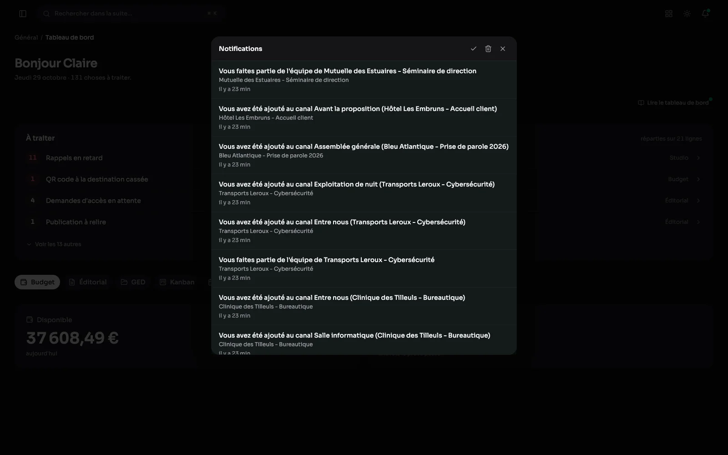Click the 37 608,49 € available amount
Viewport: 728px width, 455px height.
tap(72, 338)
